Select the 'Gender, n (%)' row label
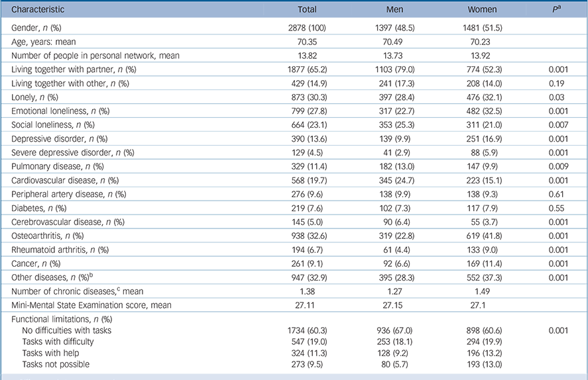 38,28
